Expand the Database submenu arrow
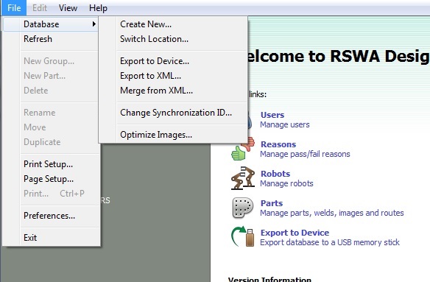 94,24
